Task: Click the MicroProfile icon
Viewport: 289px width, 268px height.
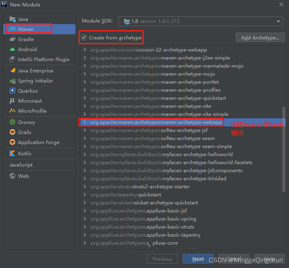Action: pyautogui.click(x=12, y=111)
